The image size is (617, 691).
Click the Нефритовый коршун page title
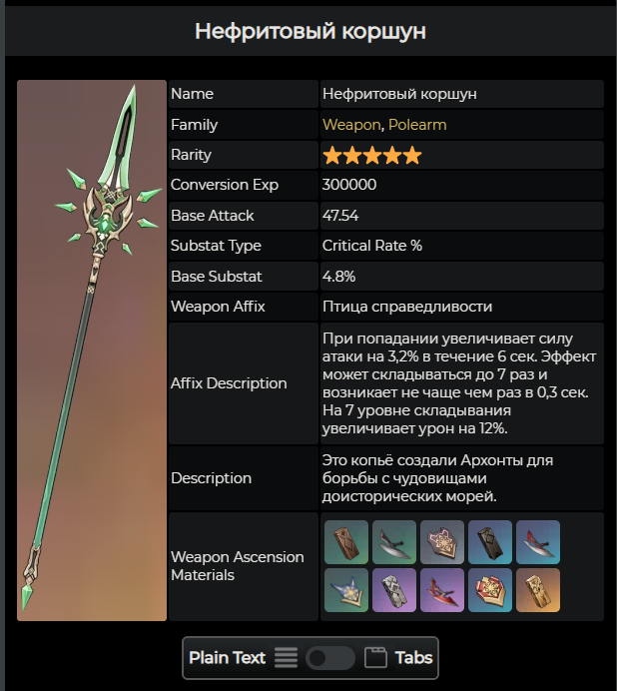coord(310,31)
